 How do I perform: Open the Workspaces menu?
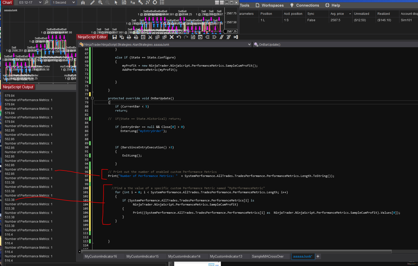269,5
